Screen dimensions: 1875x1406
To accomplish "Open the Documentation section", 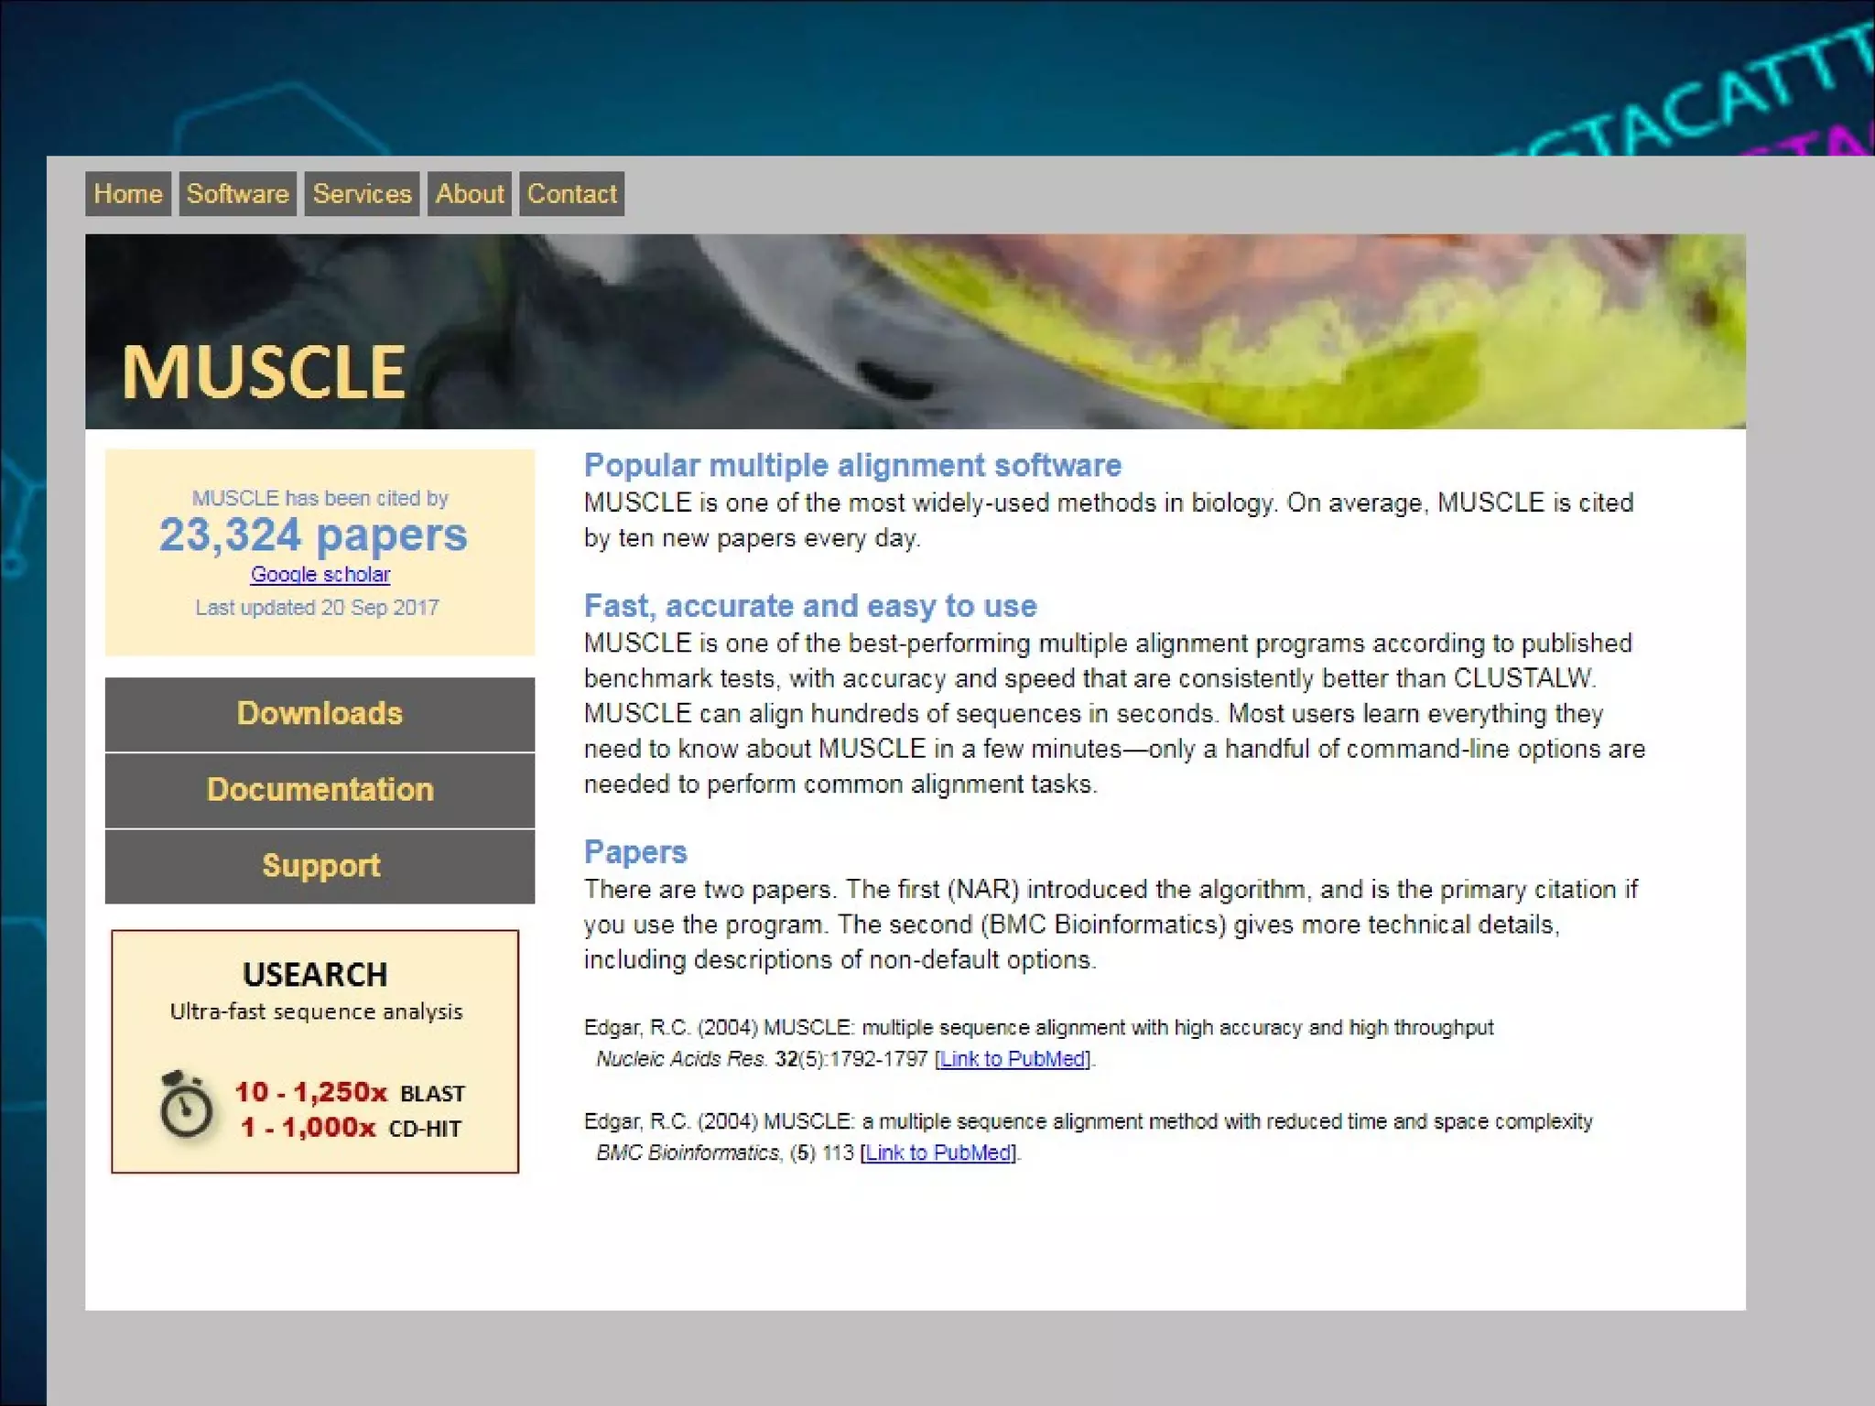I will pos(320,790).
